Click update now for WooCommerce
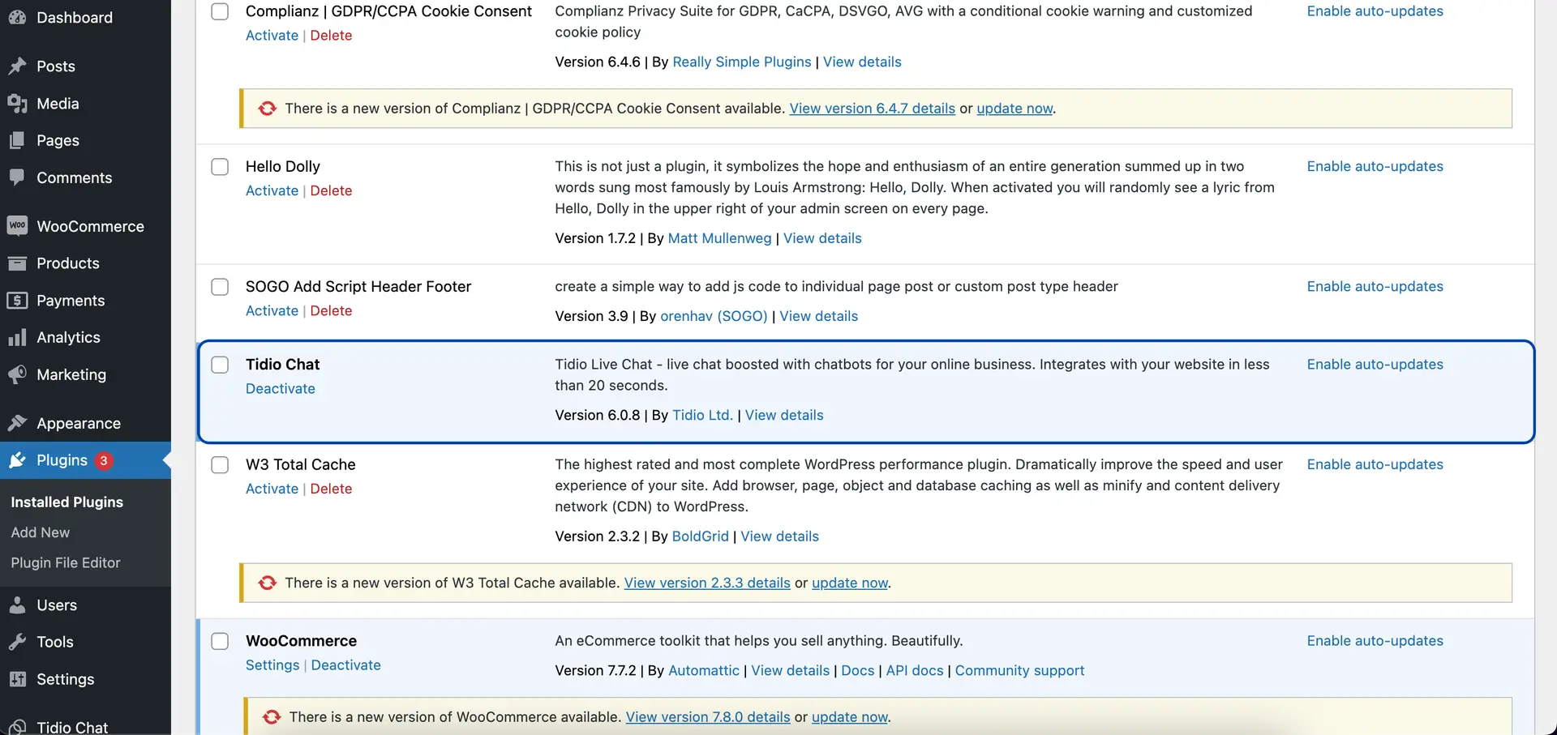Viewport: 1557px width, 735px height. 850,717
